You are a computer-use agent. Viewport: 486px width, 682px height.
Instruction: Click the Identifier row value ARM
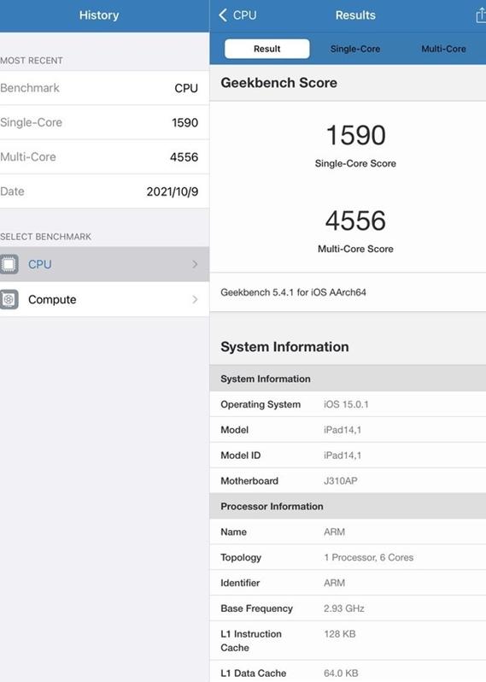click(x=334, y=583)
